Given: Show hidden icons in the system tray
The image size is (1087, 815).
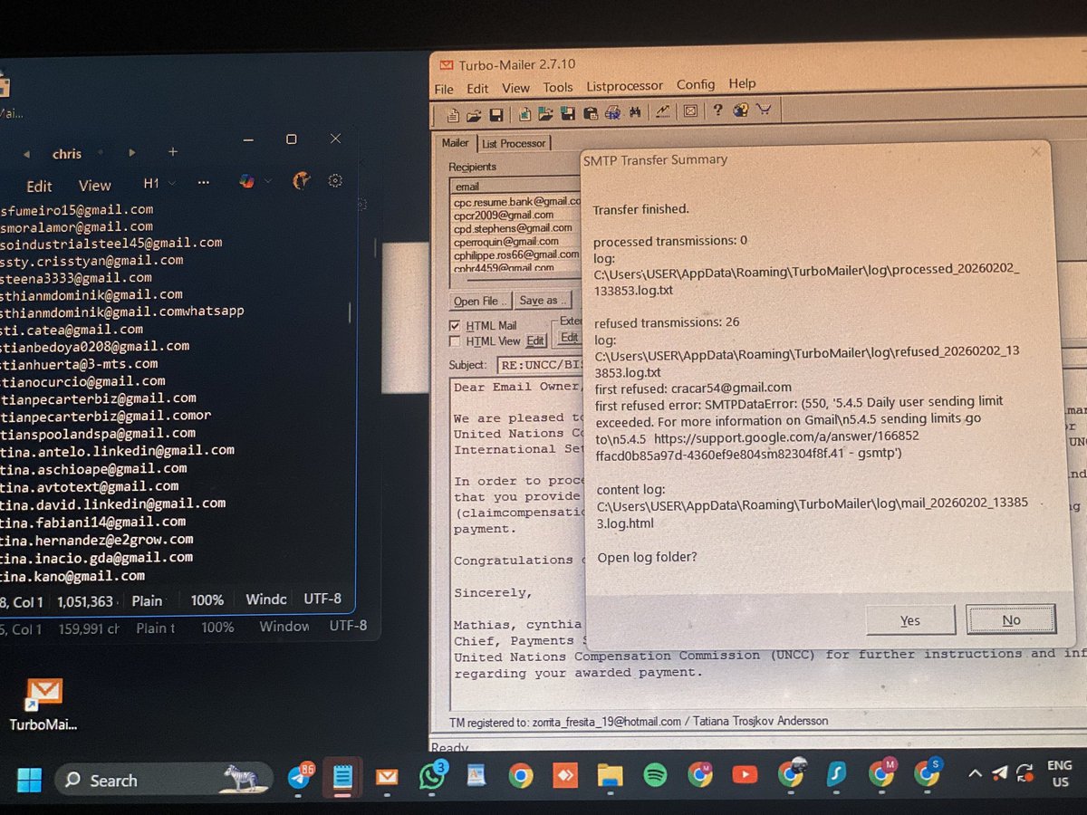Looking at the screenshot, I should [x=975, y=773].
